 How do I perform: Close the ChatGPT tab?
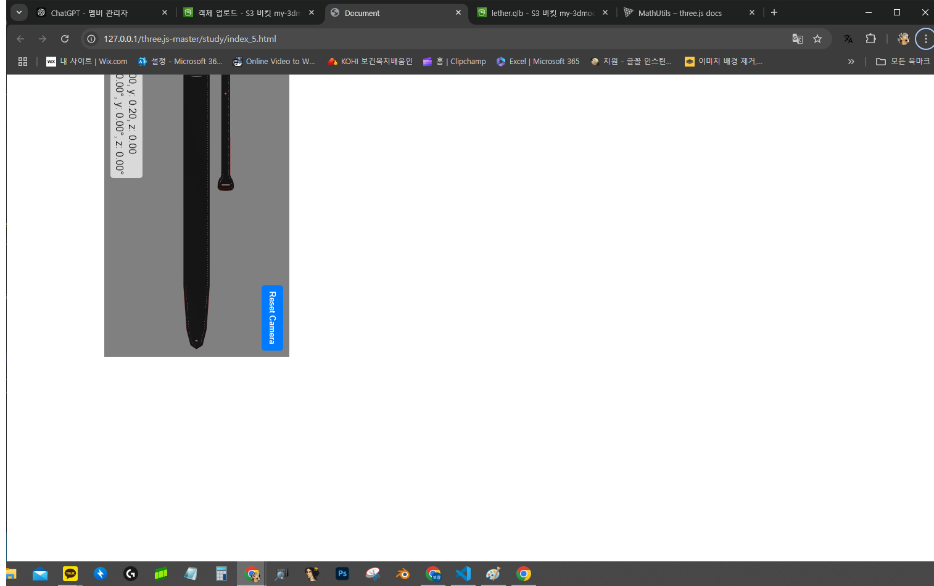click(165, 13)
